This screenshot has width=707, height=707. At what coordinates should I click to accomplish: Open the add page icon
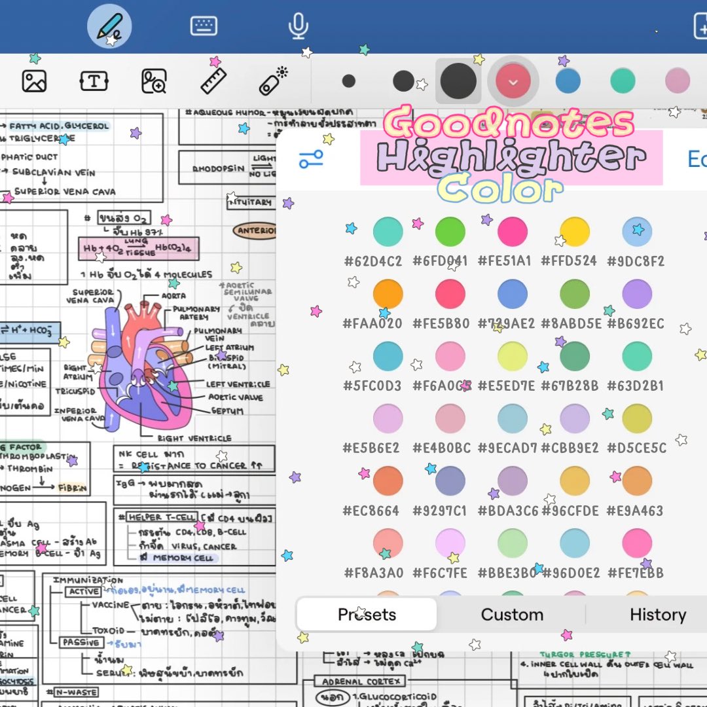point(700,27)
